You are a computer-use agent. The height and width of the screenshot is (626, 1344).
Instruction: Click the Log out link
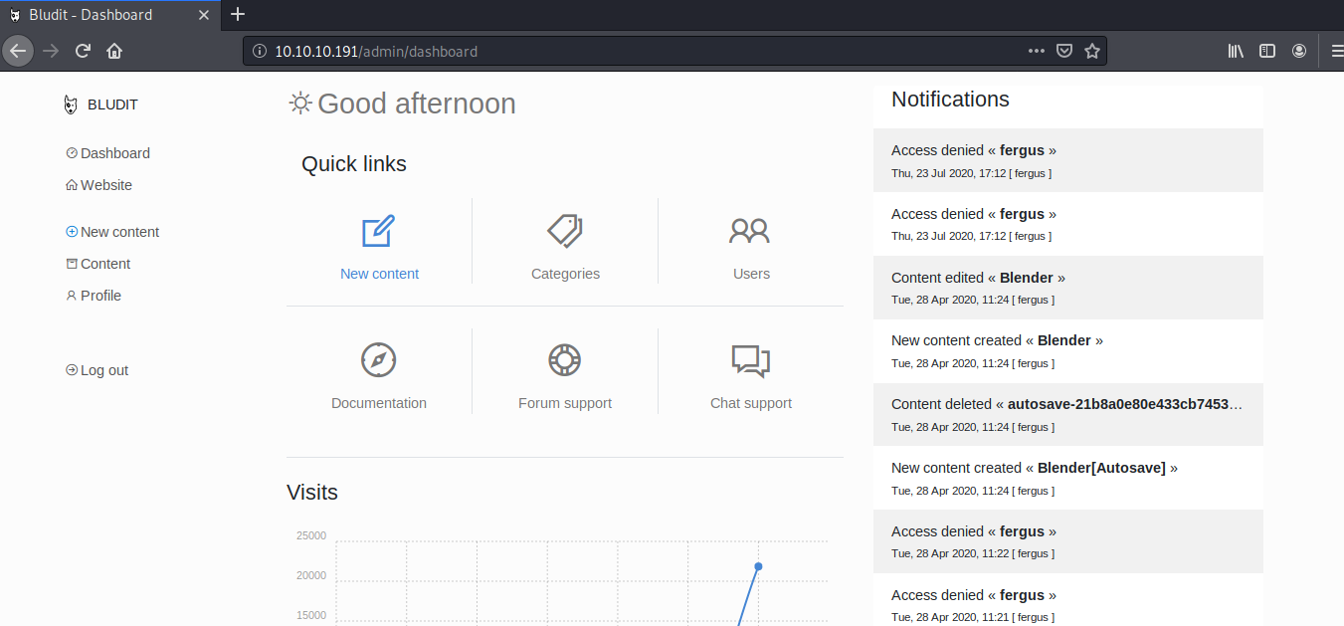coord(103,370)
